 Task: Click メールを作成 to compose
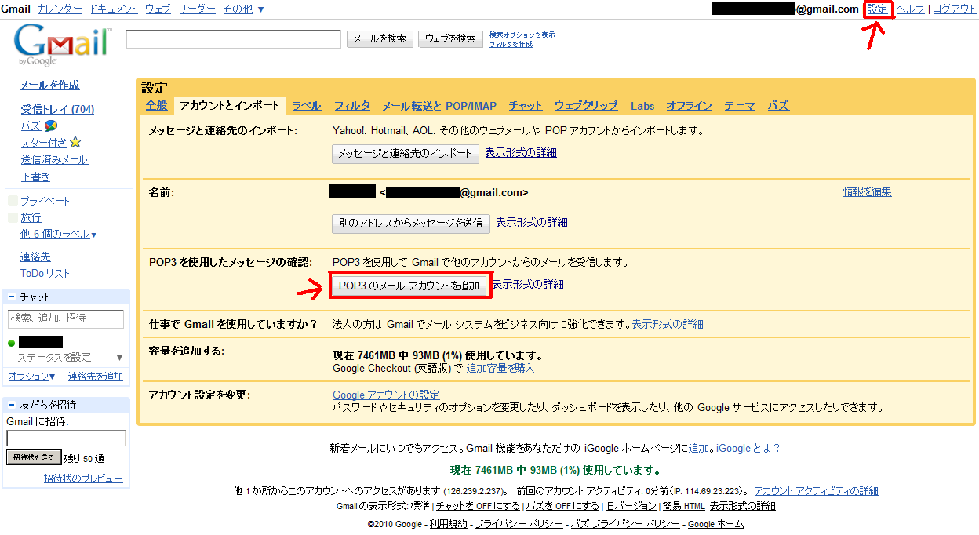click(50, 86)
